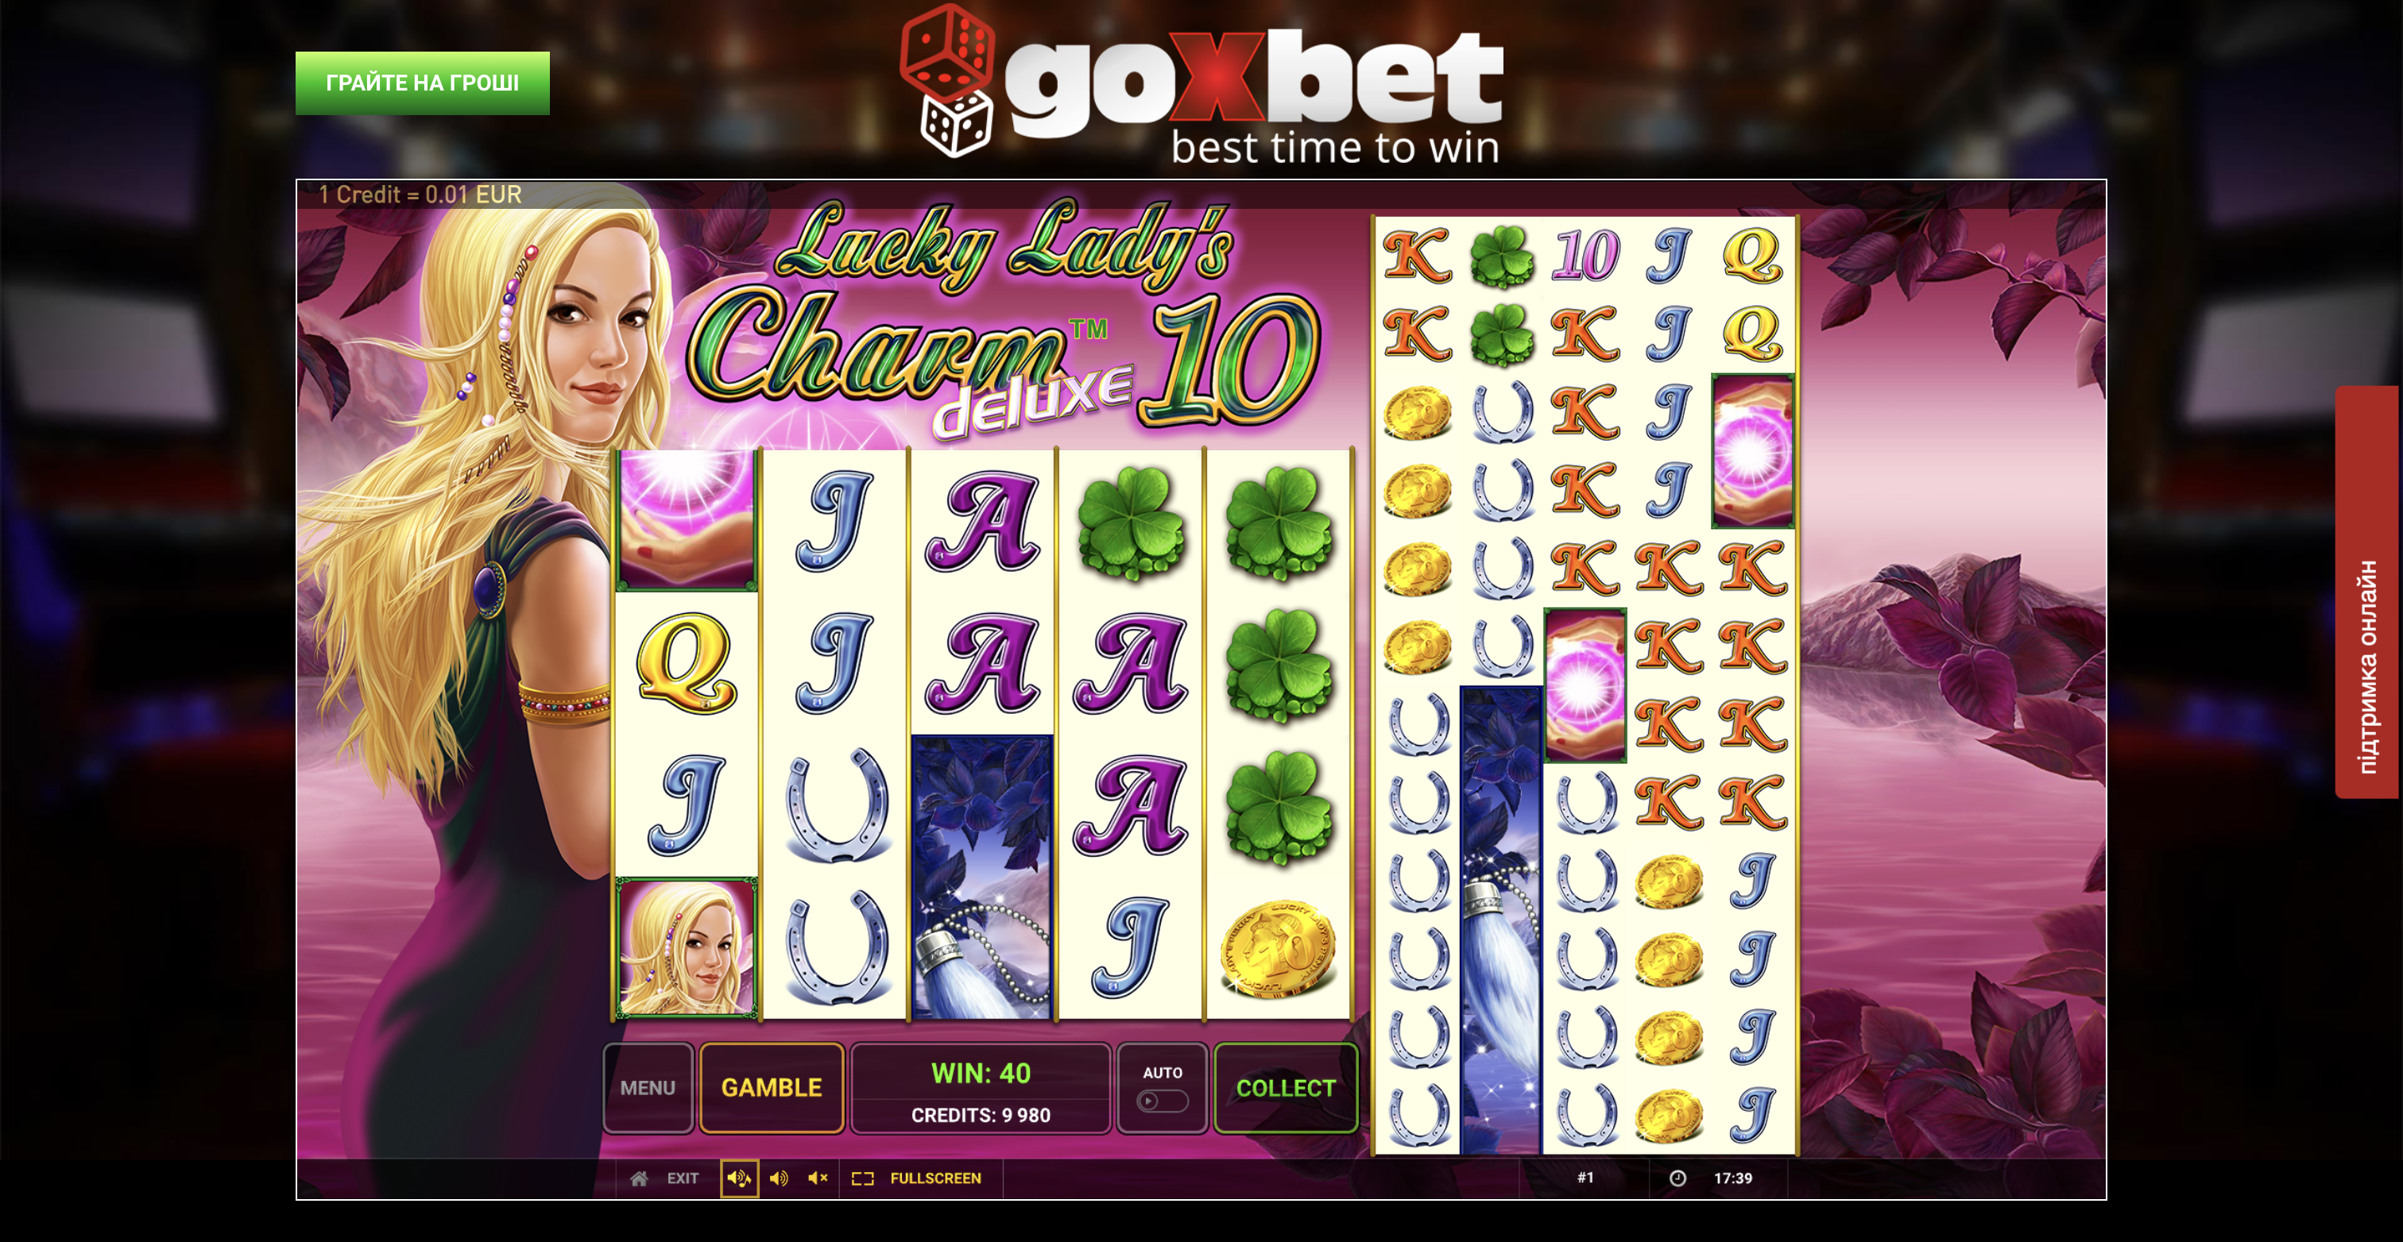Open the game MENU

[x=648, y=1088]
